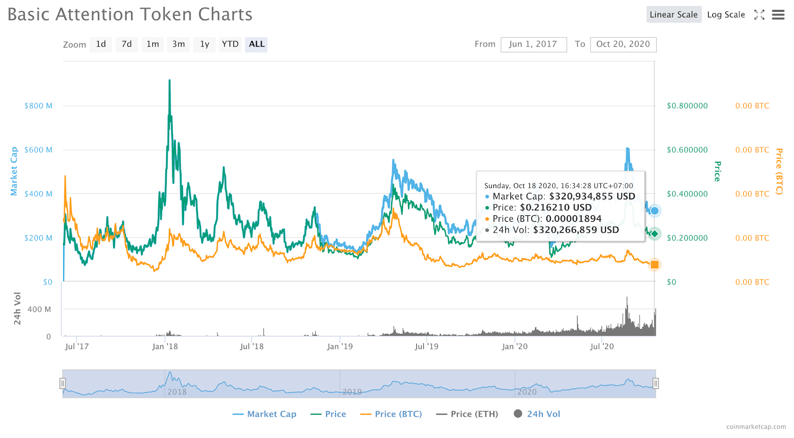Toggle Price (BTC) series in legend
Screen dimensions: 794x438
click(x=392, y=414)
